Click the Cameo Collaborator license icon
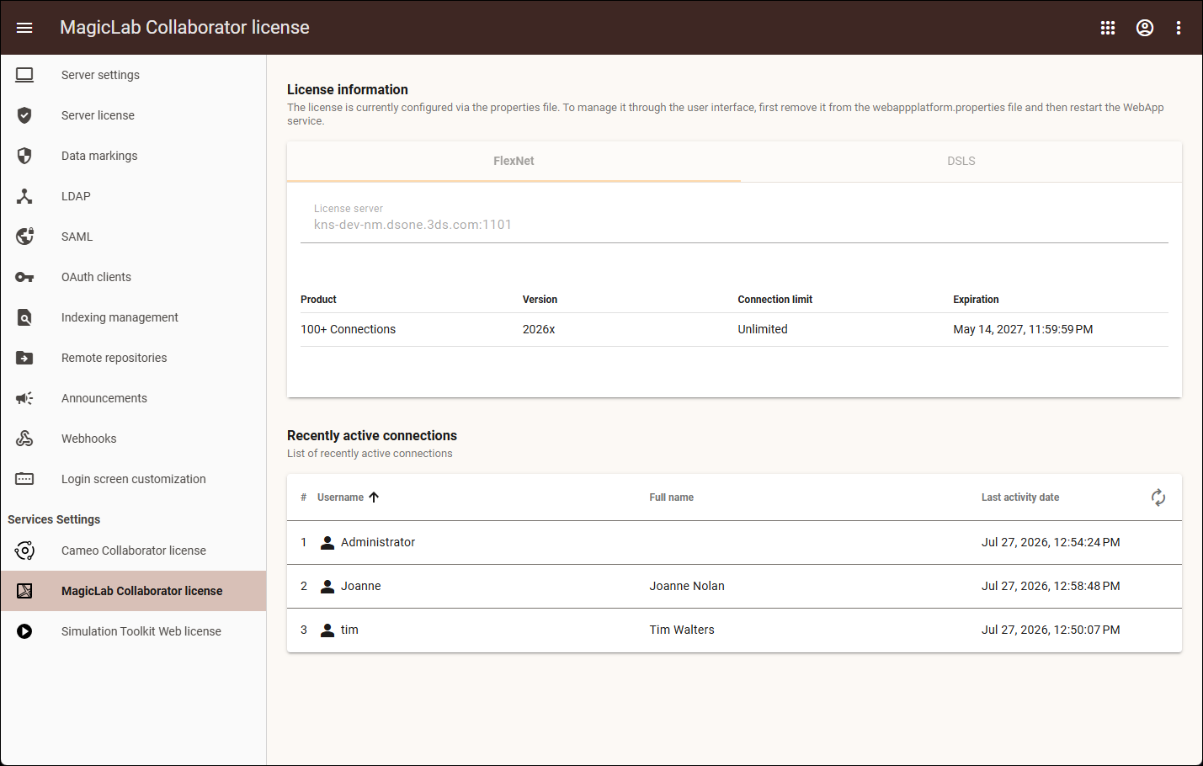The width and height of the screenshot is (1203, 766). coord(24,551)
